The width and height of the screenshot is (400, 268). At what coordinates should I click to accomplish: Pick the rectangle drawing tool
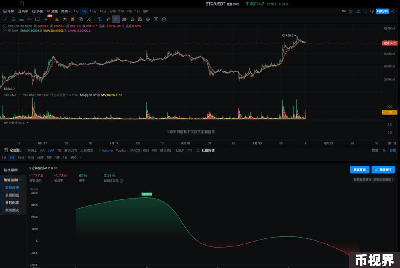tap(37, 19)
